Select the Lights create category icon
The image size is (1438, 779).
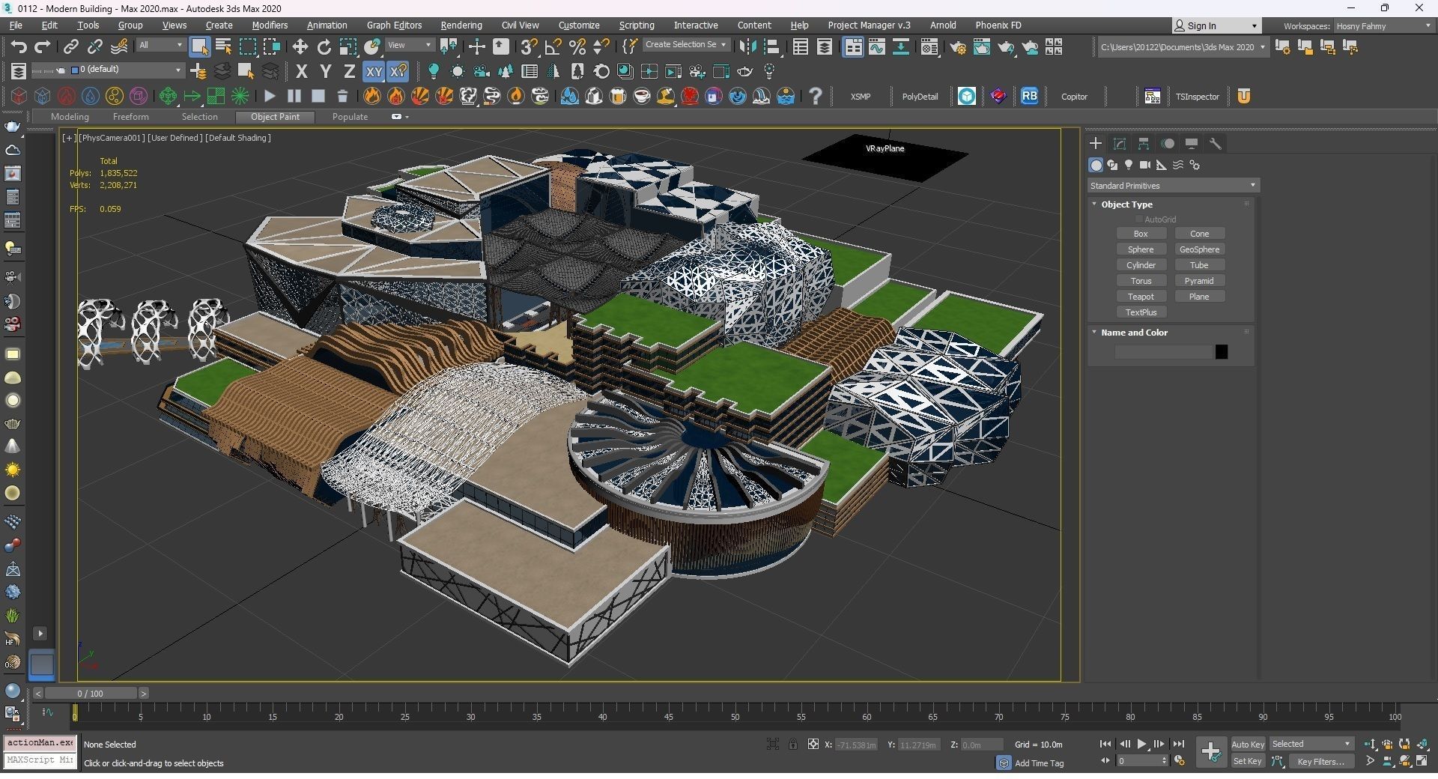click(x=1129, y=165)
